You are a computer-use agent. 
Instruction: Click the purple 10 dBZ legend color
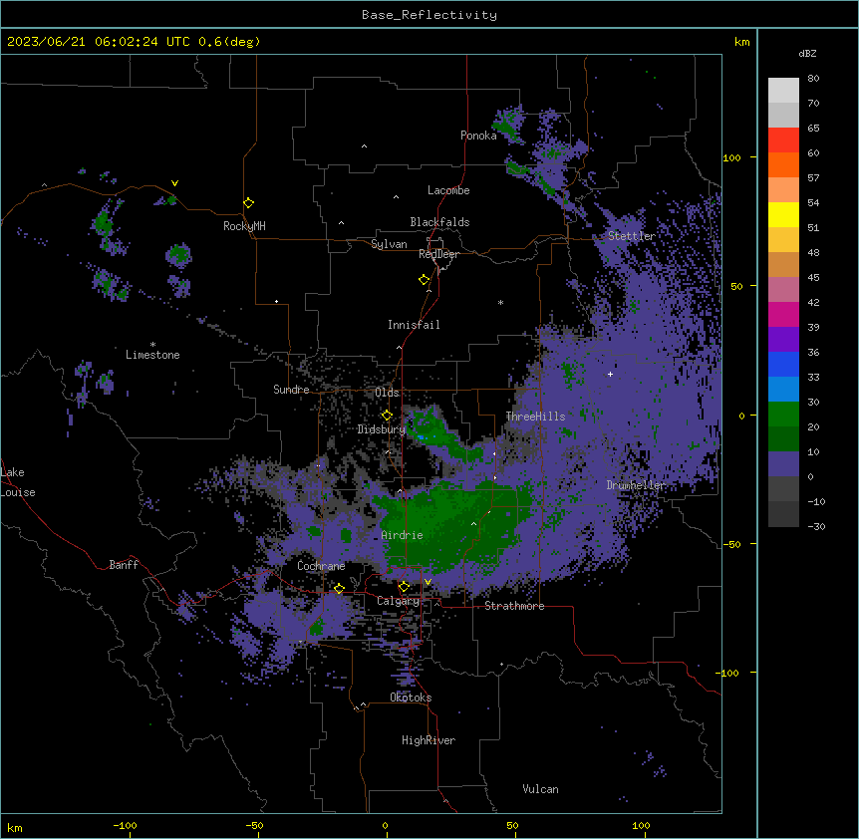pyautogui.click(x=783, y=464)
